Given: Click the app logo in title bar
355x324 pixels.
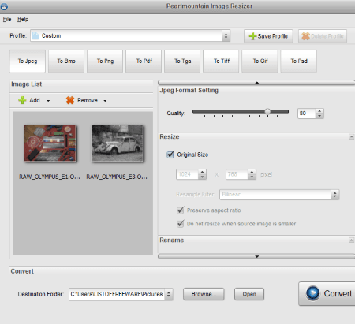Looking at the screenshot, I should pyautogui.click(x=4, y=6).
